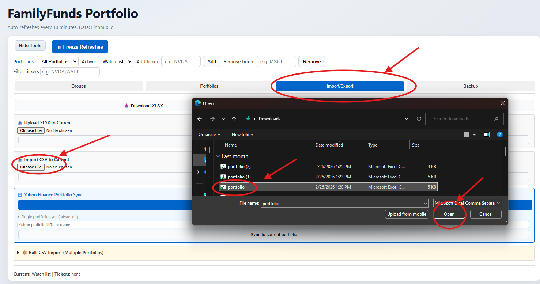Click the globe icon on Bulk CSV Import
Screen dimensions: 540x284
(x=24, y=253)
